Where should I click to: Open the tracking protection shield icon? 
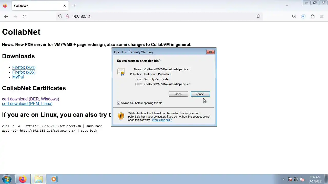[60, 16]
